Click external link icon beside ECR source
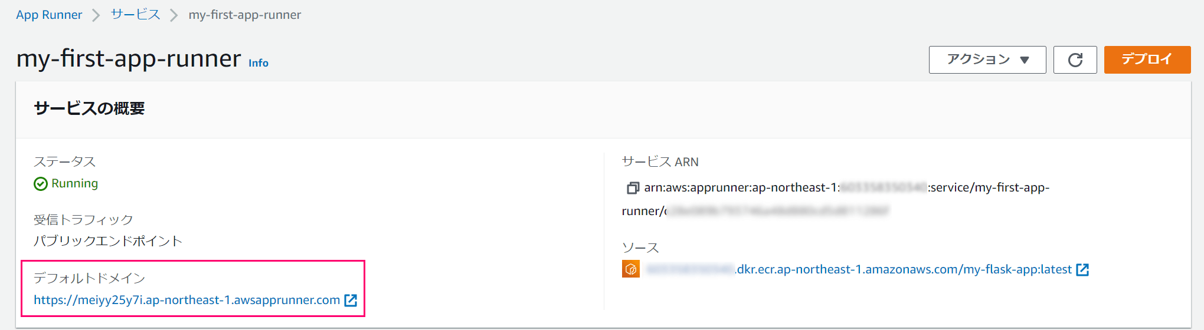This screenshot has width=1204, height=330. [x=1082, y=269]
